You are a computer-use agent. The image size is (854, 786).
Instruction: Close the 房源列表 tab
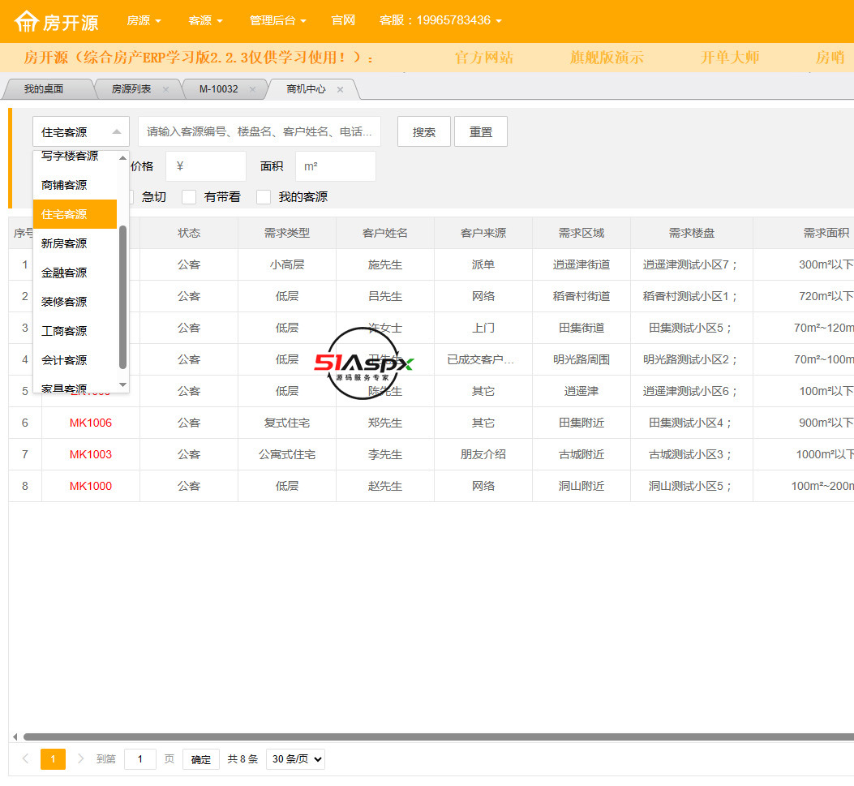[166, 89]
